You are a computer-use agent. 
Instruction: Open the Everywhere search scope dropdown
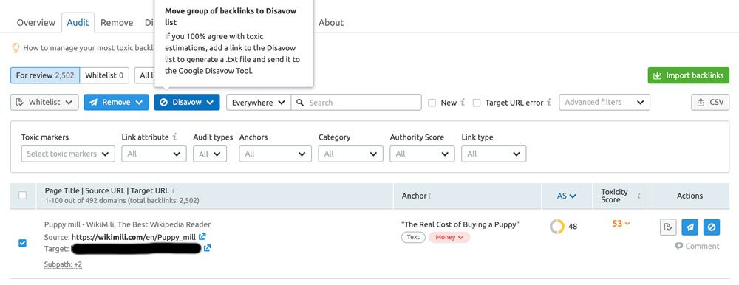coord(258,102)
